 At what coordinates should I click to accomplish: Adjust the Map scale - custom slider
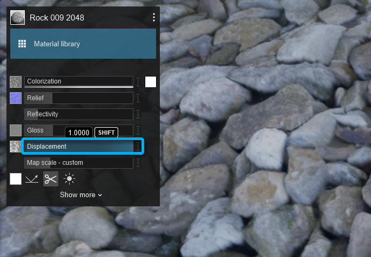[79, 163]
